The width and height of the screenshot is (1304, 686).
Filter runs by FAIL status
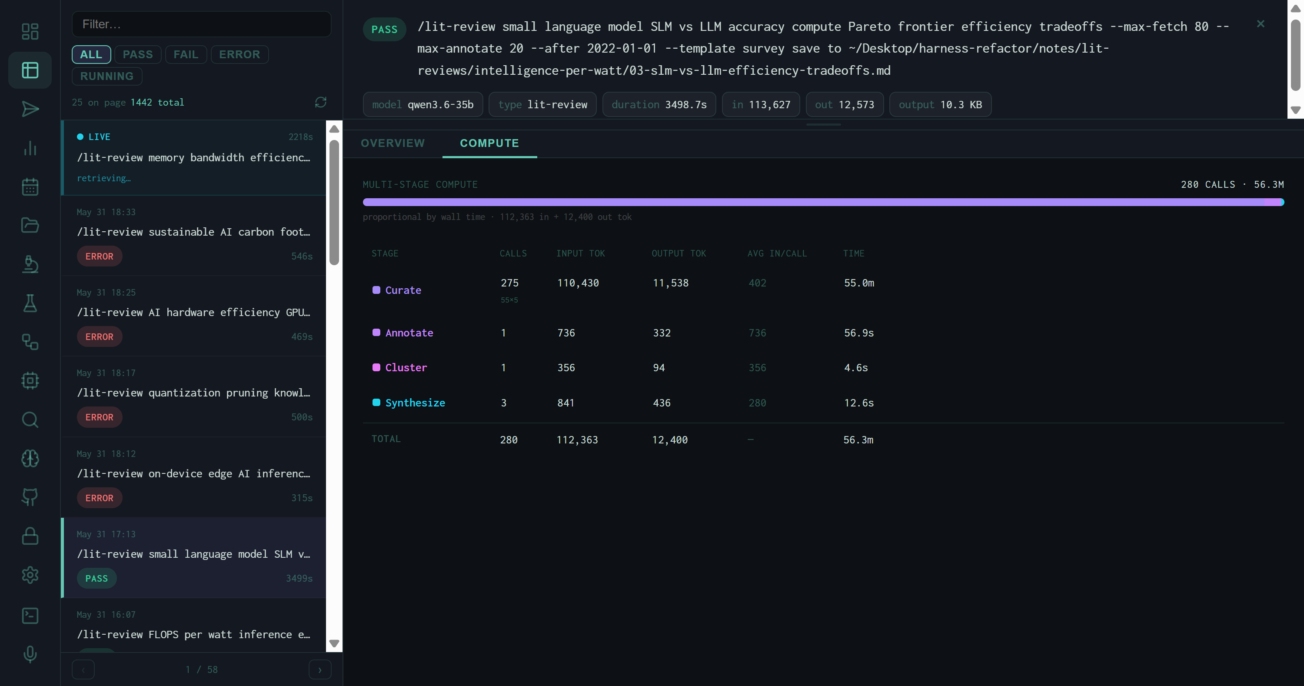point(186,54)
